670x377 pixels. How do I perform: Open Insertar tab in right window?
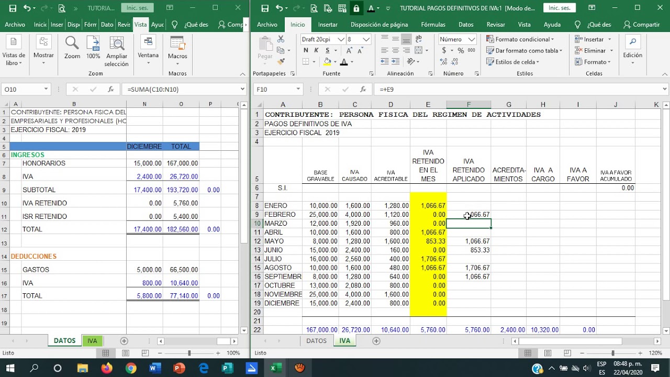point(328,25)
